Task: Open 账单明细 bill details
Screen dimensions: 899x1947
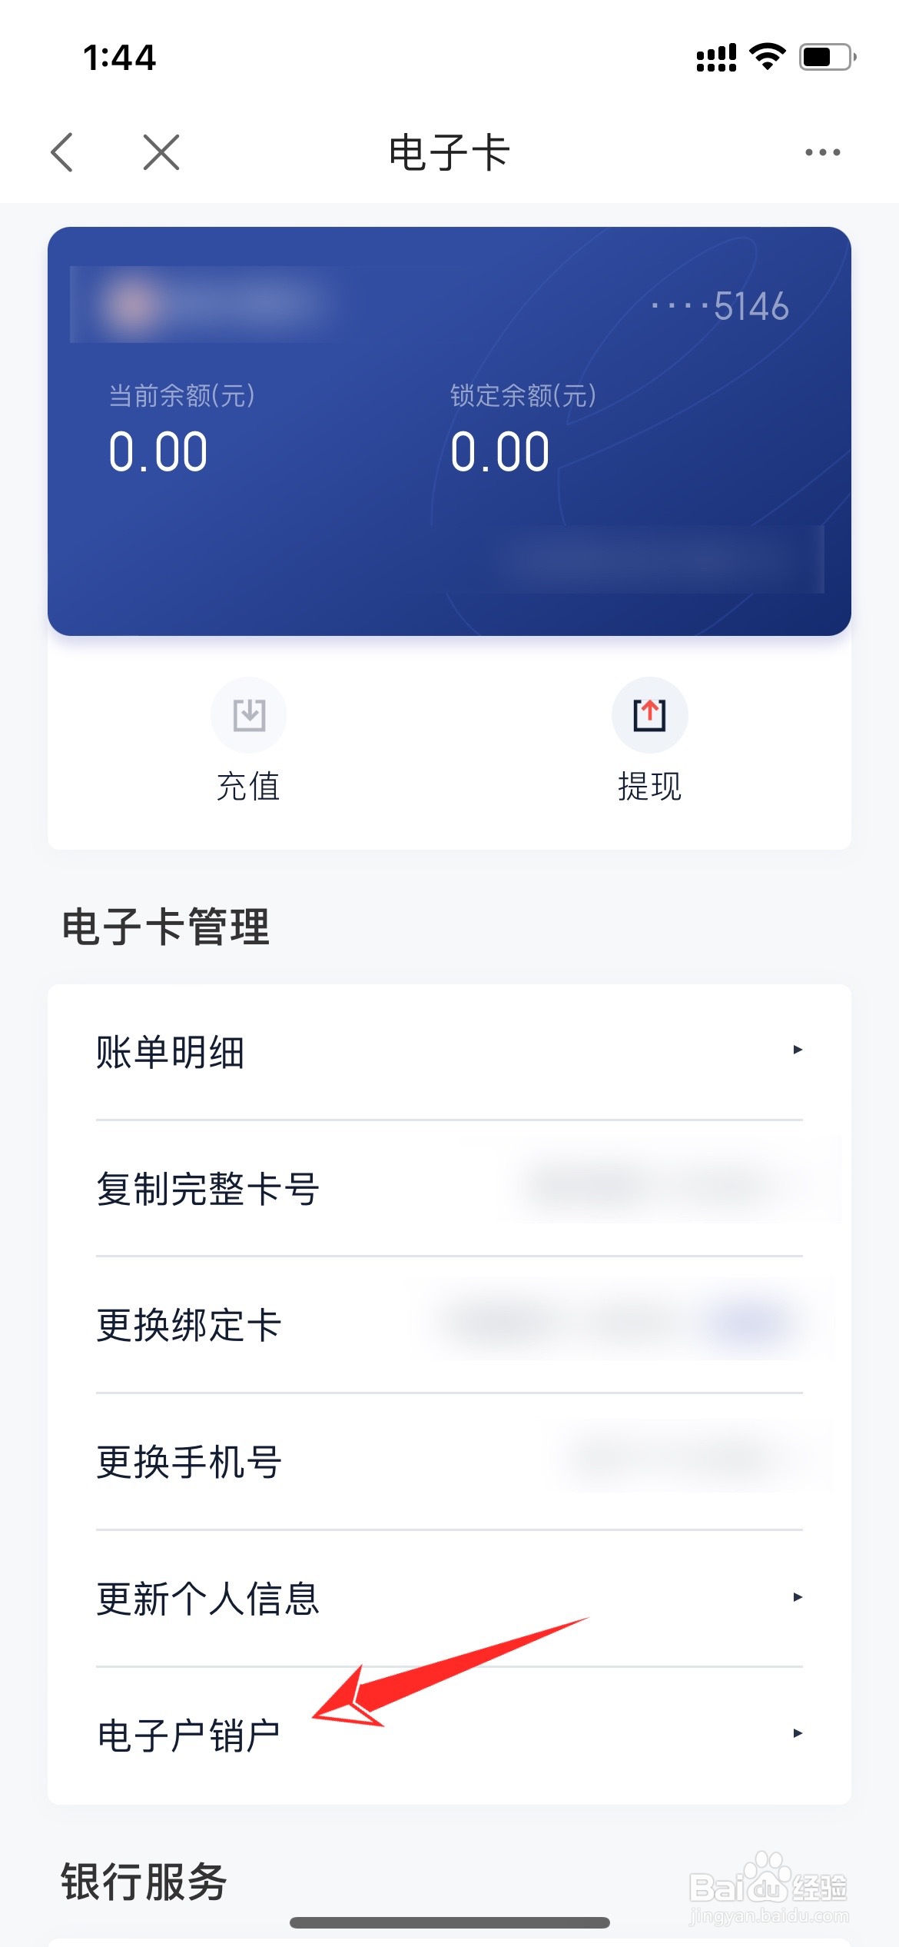Action: point(449,1052)
